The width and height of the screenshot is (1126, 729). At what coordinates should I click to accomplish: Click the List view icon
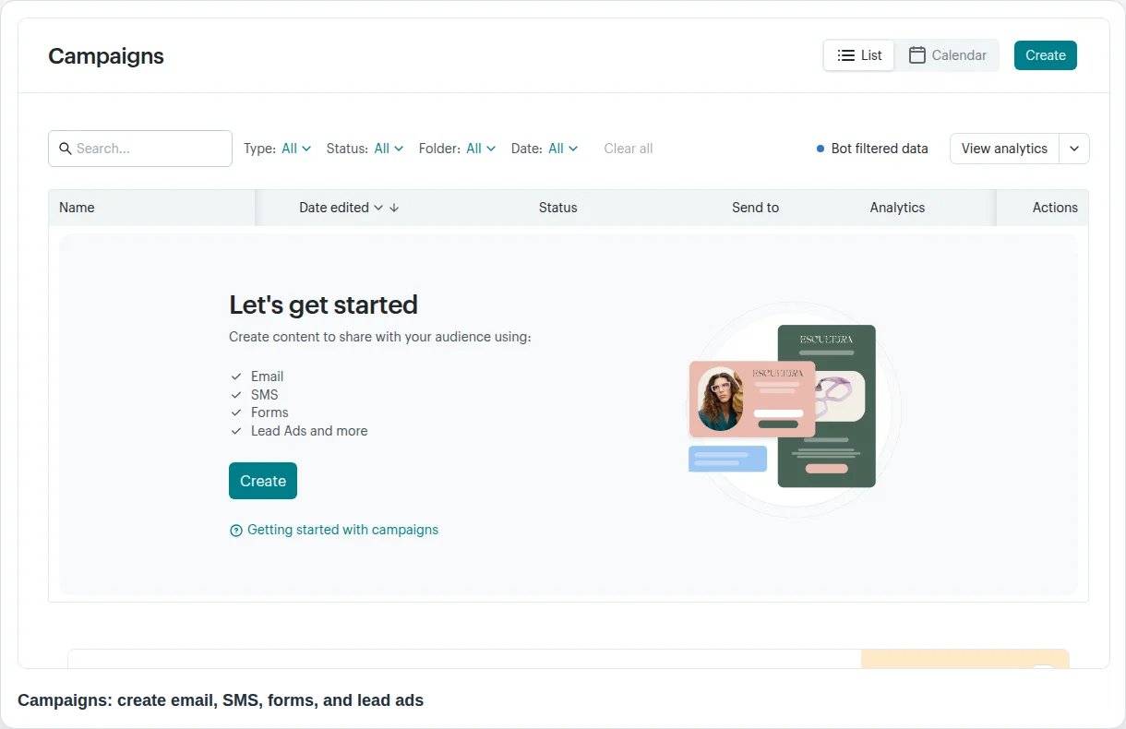click(x=845, y=55)
